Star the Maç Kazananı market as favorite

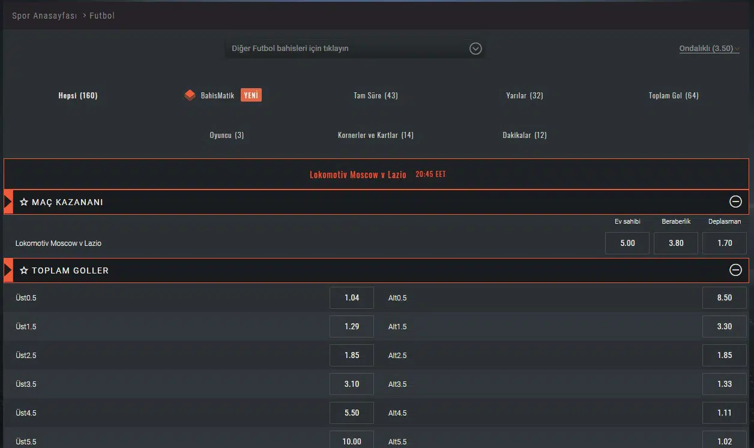pyautogui.click(x=24, y=203)
